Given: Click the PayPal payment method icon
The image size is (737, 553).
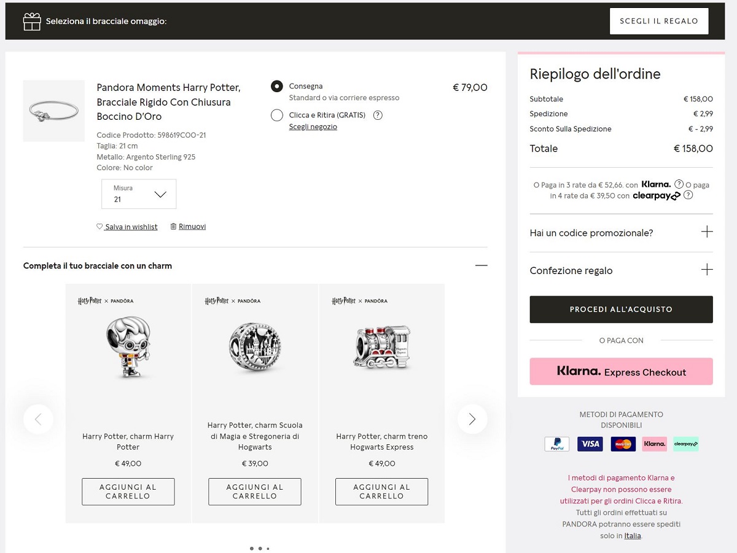Looking at the screenshot, I should point(557,444).
